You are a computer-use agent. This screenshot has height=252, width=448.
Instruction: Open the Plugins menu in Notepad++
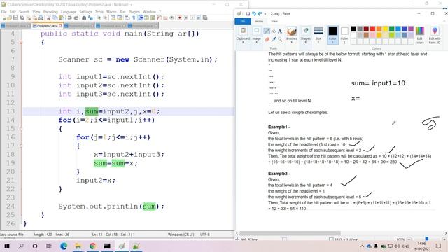pos(134,12)
